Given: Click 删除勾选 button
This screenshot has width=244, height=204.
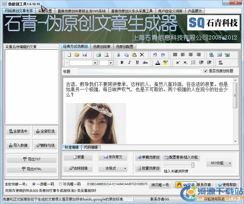Looking at the screenshot, I should [45, 145].
